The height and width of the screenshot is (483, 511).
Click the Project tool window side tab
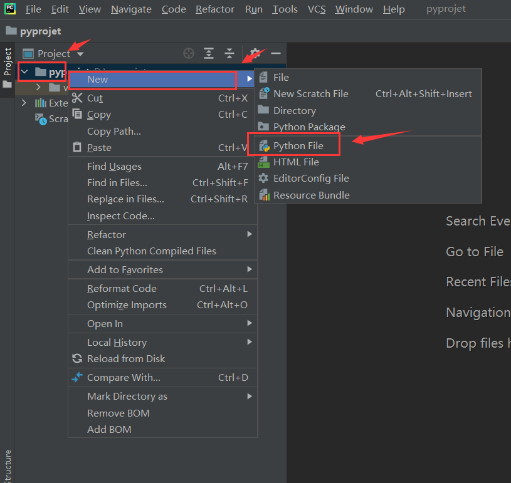click(7, 68)
